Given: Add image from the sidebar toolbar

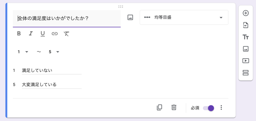Looking at the screenshot, I should pyautogui.click(x=246, y=49).
